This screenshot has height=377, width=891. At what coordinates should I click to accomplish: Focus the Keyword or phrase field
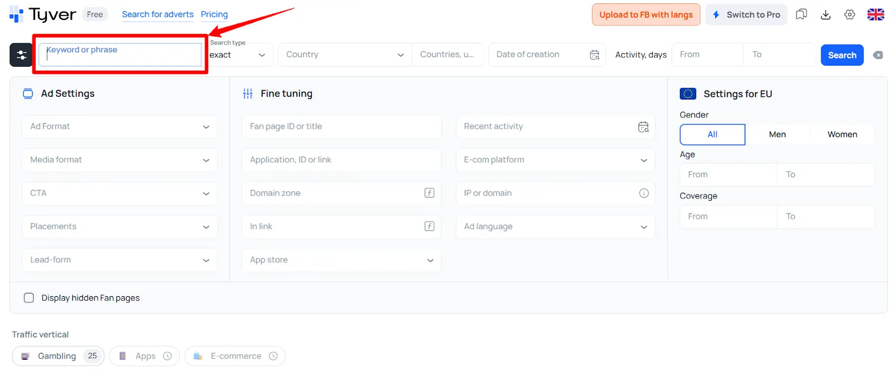120,54
